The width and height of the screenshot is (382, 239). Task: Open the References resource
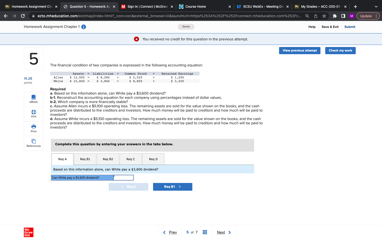pyautogui.click(x=34, y=143)
